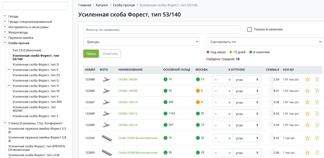This screenshot has width=324, height=158.
Task: Open the Сортировать по dropdown
Action: pyautogui.click(x=264, y=42)
